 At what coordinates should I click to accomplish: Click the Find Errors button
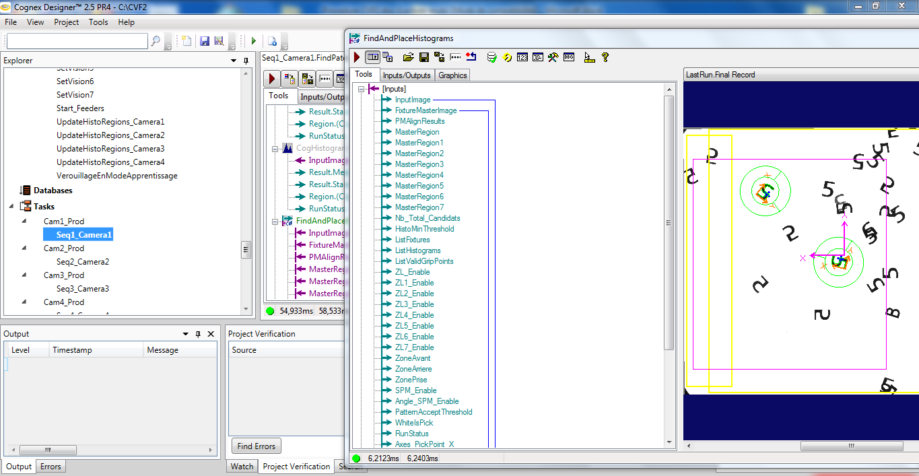coord(257,446)
